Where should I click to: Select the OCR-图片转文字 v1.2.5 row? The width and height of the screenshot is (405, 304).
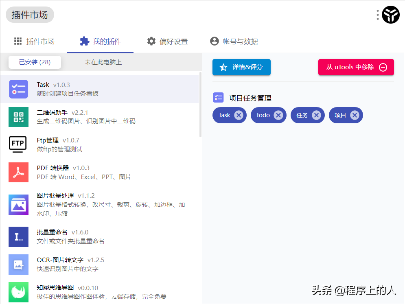pyautogui.click(x=100, y=265)
